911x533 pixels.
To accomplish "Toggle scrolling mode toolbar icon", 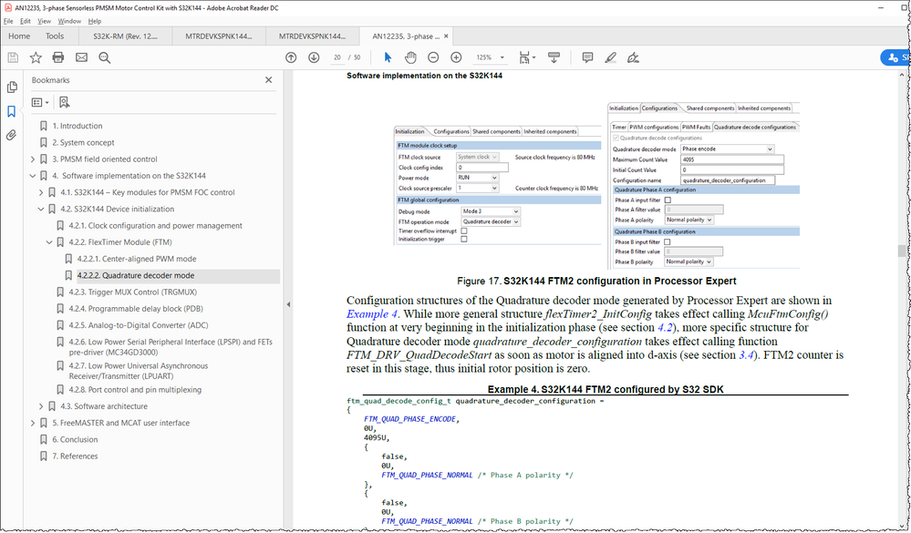I will 554,57.
